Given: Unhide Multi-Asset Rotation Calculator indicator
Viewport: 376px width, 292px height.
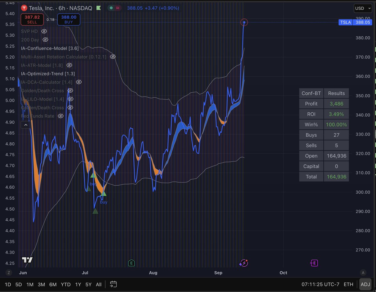Looking at the screenshot, I should tap(113, 57).
